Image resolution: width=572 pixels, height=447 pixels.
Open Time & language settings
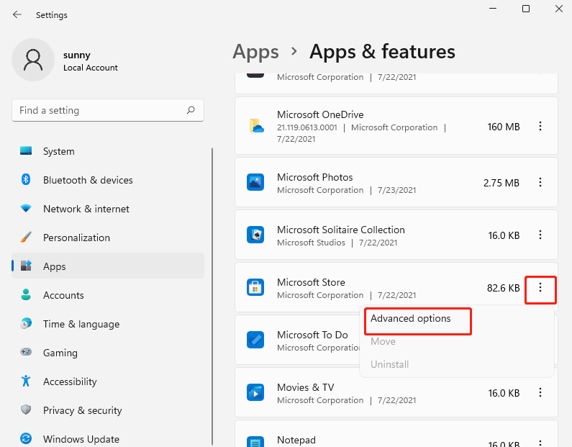(x=108, y=324)
